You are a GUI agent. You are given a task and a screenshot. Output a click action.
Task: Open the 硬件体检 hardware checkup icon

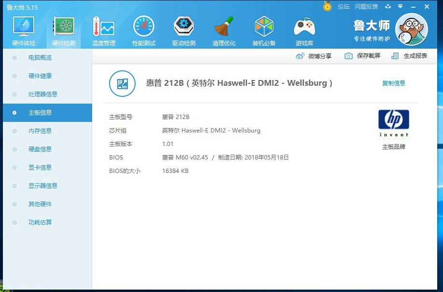coord(24,26)
